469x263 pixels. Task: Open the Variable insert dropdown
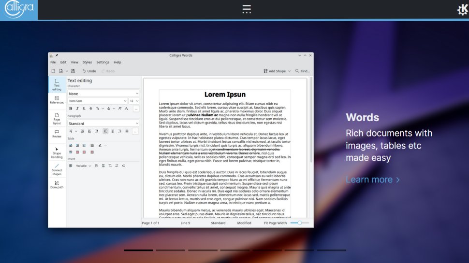click(x=83, y=166)
